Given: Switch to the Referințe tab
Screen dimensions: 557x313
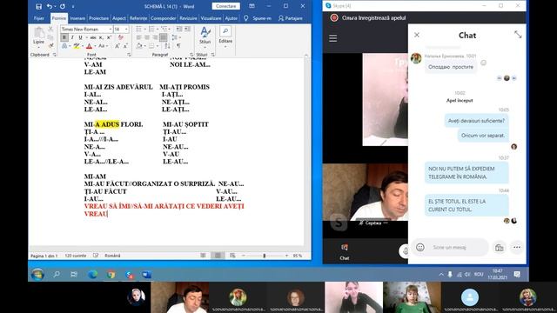Looking at the screenshot, I should point(138,18).
